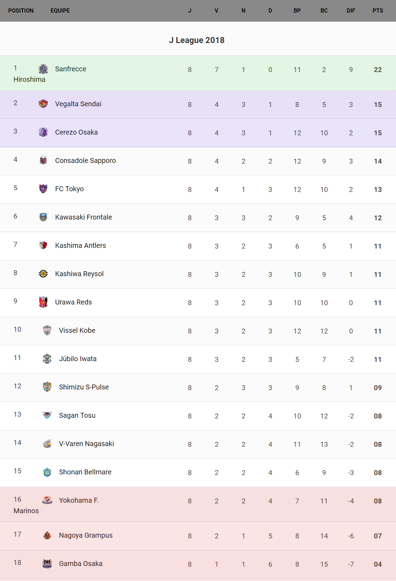Open the Consadole Sapporo team name
396x581 pixels.
click(85, 160)
